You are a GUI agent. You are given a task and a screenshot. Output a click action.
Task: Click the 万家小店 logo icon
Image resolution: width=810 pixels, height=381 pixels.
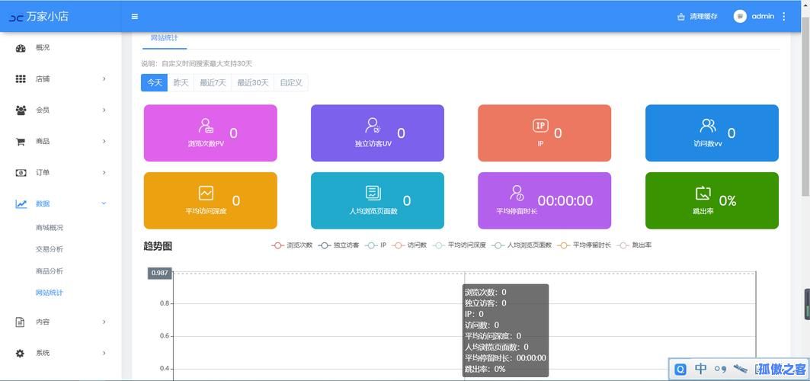pos(16,17)
